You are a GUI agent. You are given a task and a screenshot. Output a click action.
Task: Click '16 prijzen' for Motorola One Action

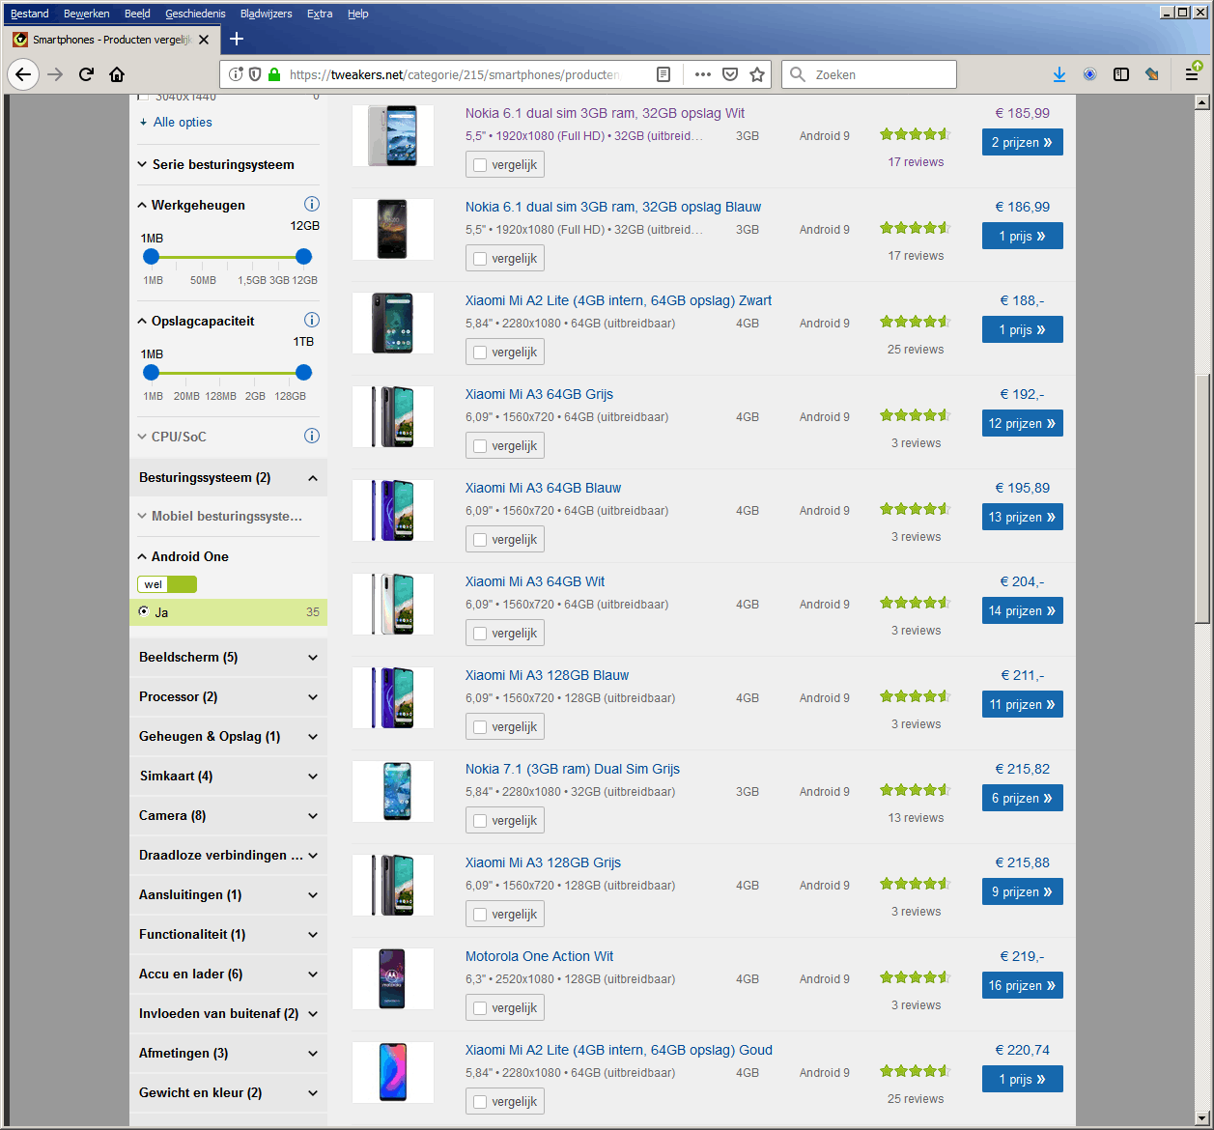[1023, 985]
